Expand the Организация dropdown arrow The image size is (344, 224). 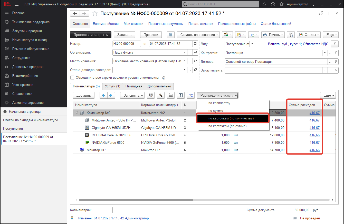(184, 52)
